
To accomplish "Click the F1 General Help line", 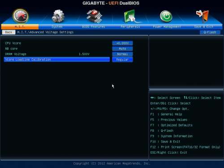I will point(166,114).
